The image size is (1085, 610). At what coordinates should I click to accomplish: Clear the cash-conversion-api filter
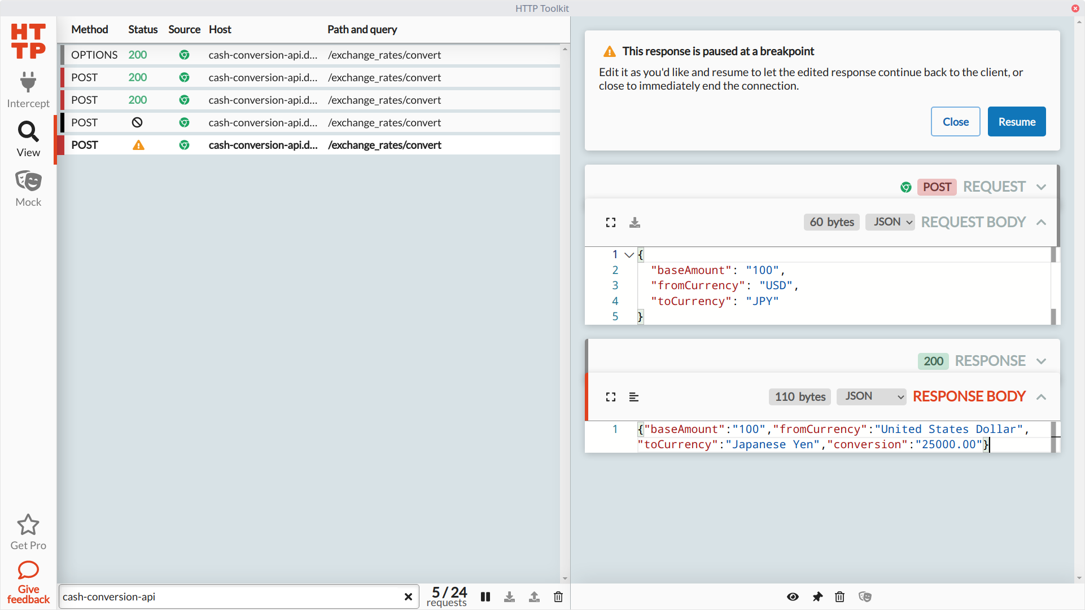tap(408, 596)
